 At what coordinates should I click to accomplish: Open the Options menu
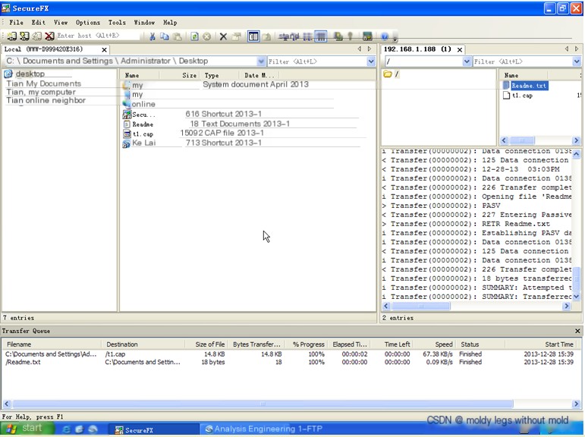[88, 23]
